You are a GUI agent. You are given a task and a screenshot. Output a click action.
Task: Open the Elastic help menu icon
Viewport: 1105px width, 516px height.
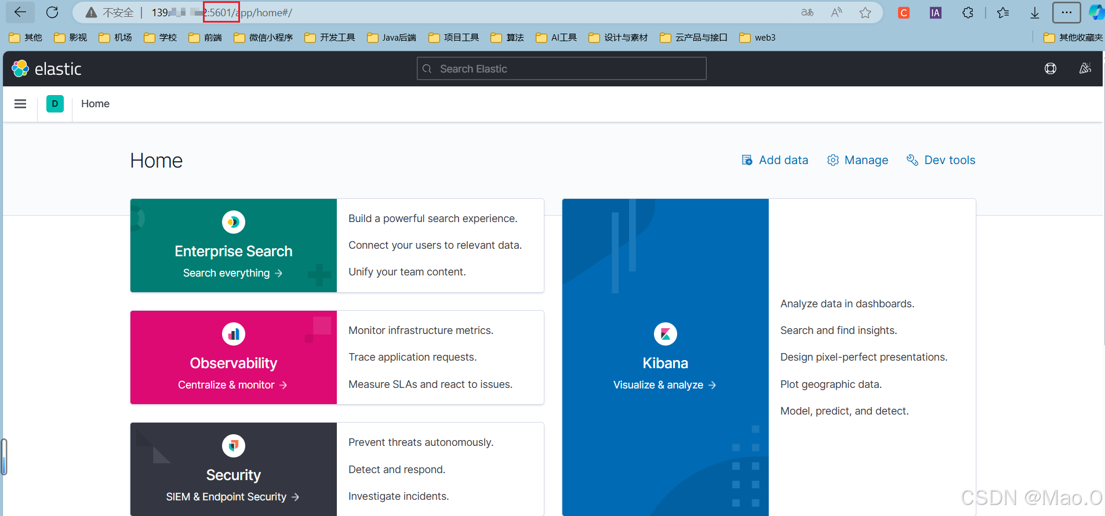click(1051, 68)
